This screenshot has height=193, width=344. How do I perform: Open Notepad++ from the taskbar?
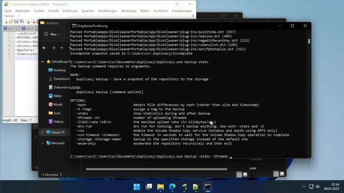(x=196, y=187)
